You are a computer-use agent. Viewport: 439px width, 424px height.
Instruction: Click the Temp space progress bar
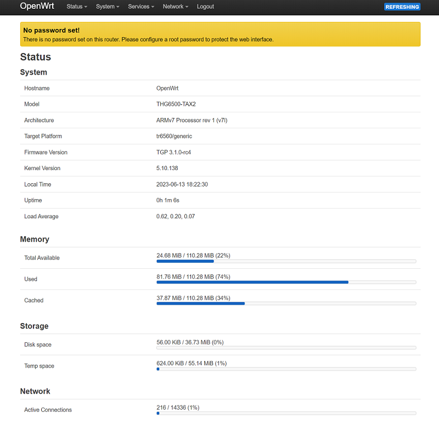pyautogui.click(x=286, y=369)
